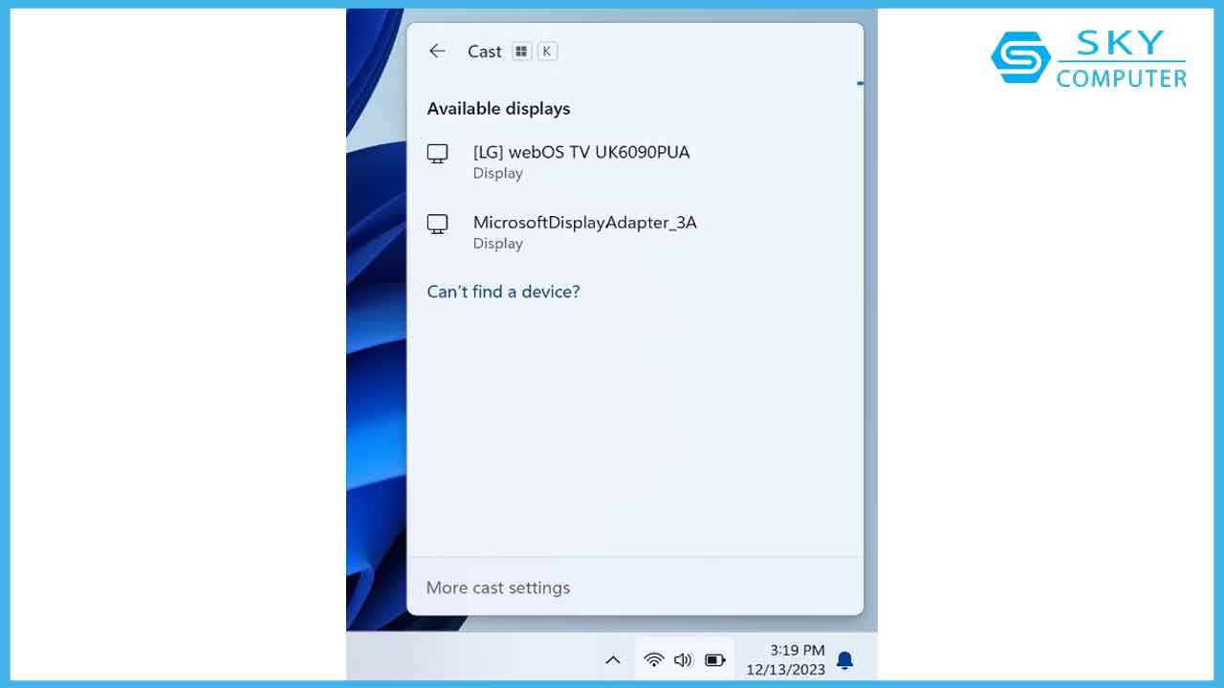The height and width of the screenshot is (688, 1224).
Task: Click the monitor icon for LG webOS TV
Action: [437, 154]
